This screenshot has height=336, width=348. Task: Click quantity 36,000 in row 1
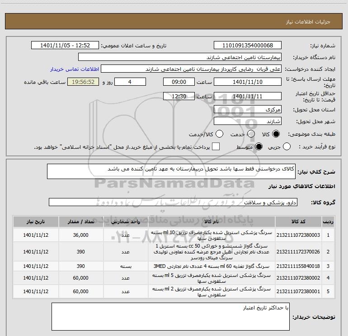tap(81, 235)
